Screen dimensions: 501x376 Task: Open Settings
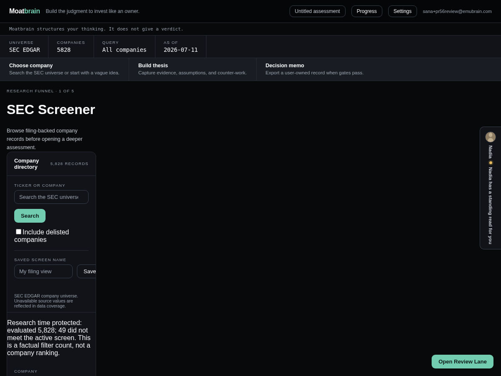click(402, 11)
